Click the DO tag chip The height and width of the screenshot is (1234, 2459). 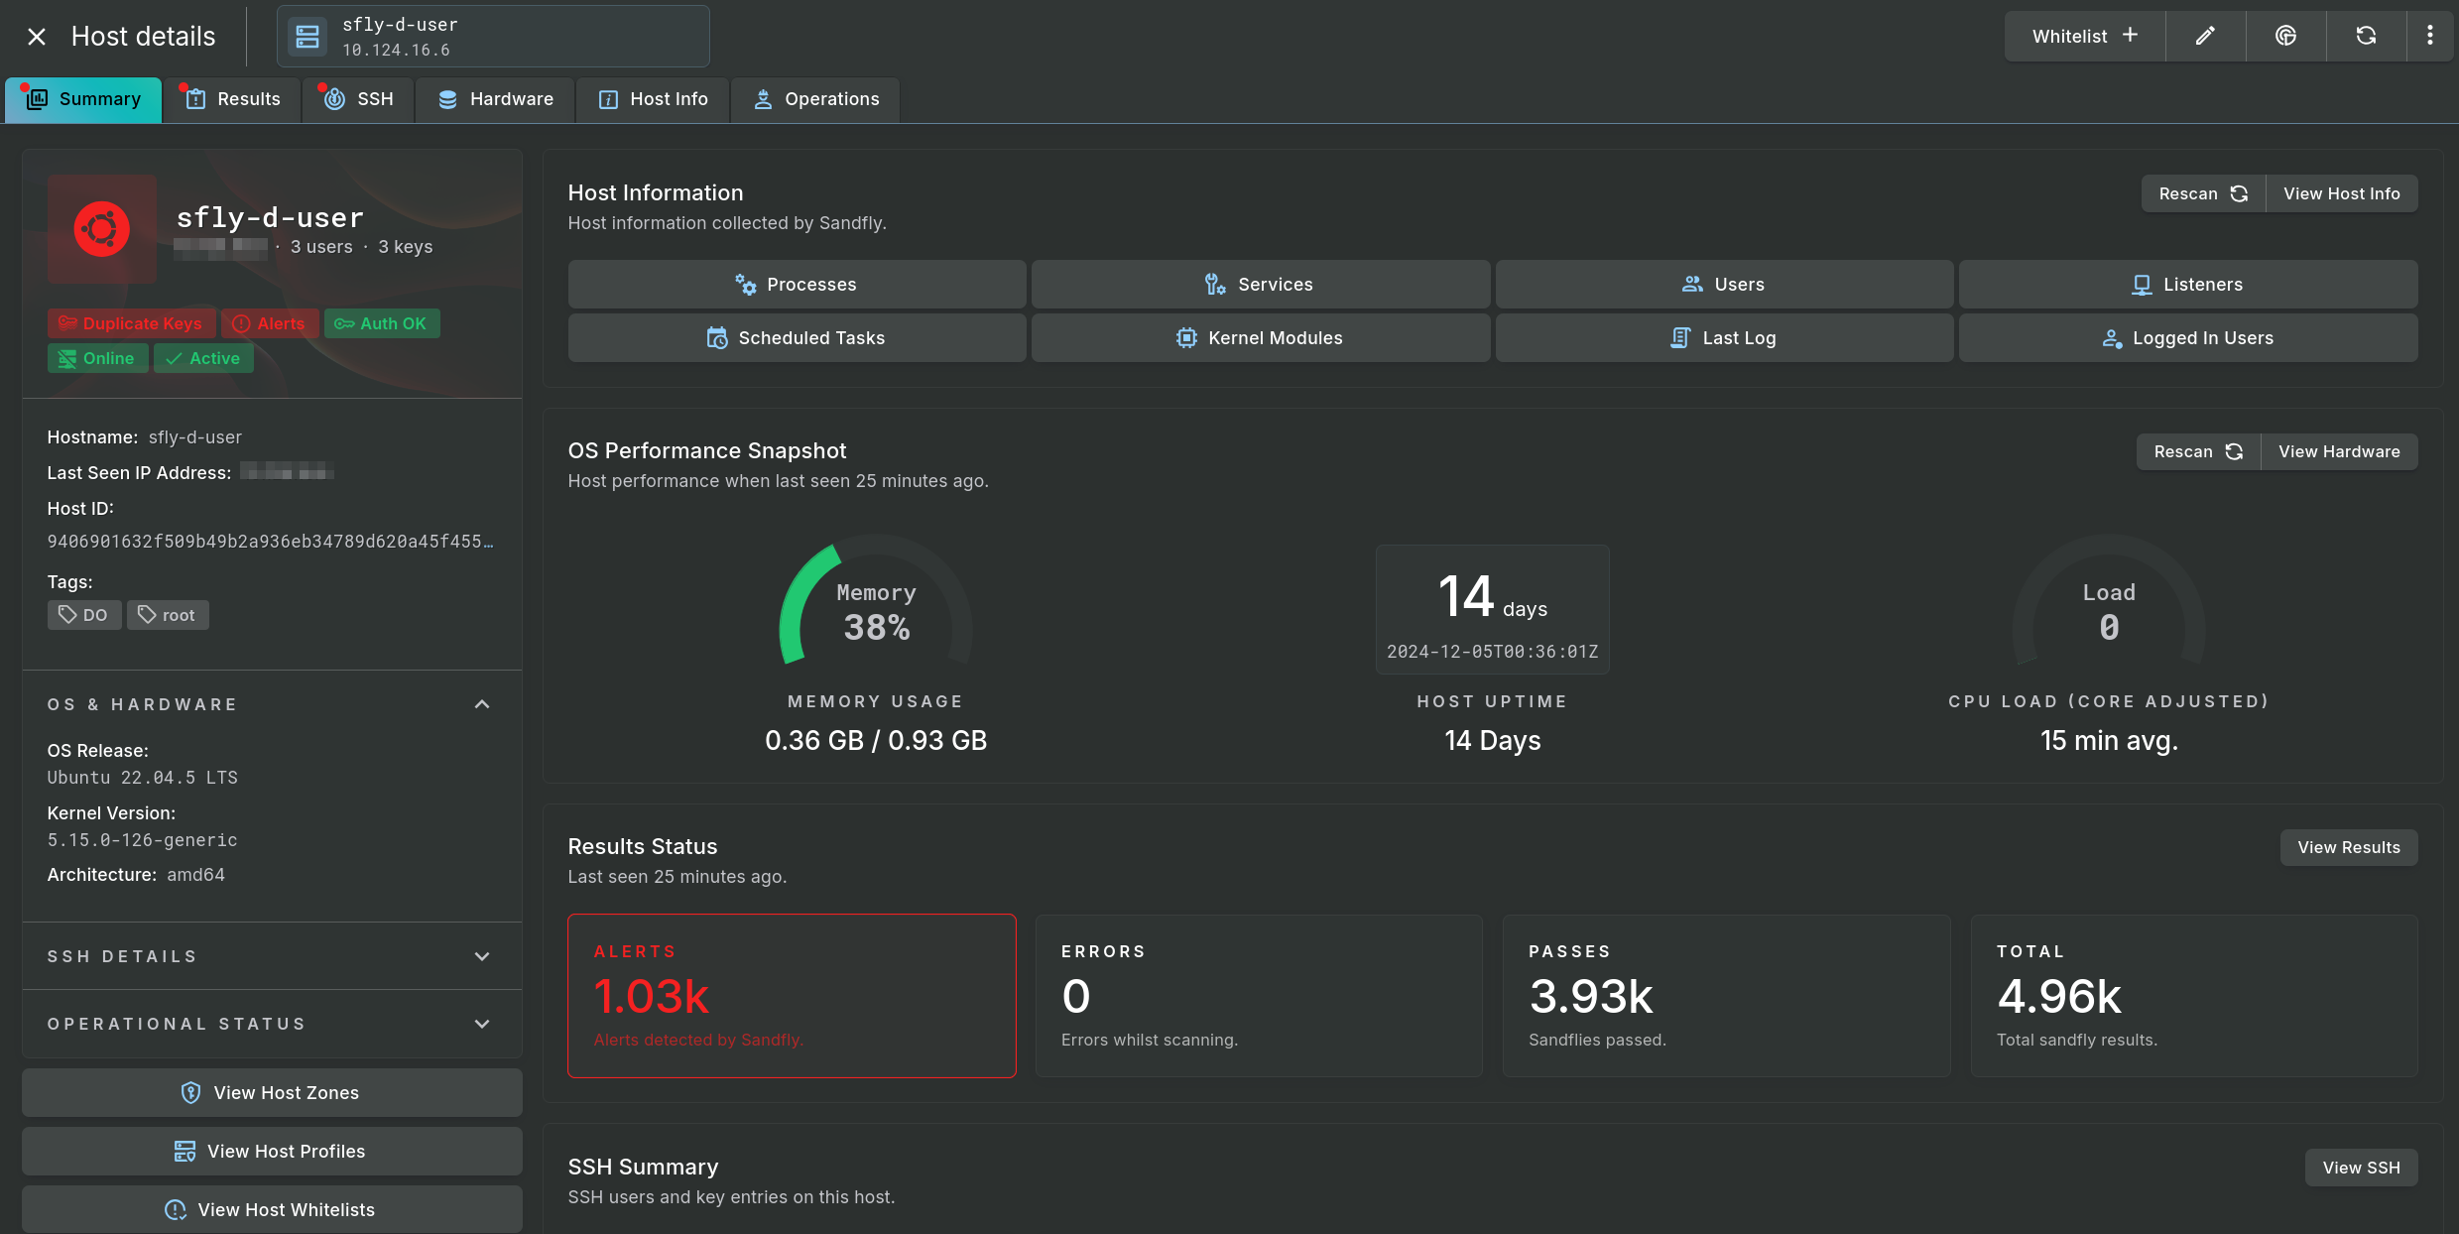pyautogui.click(x=84, y=615)
